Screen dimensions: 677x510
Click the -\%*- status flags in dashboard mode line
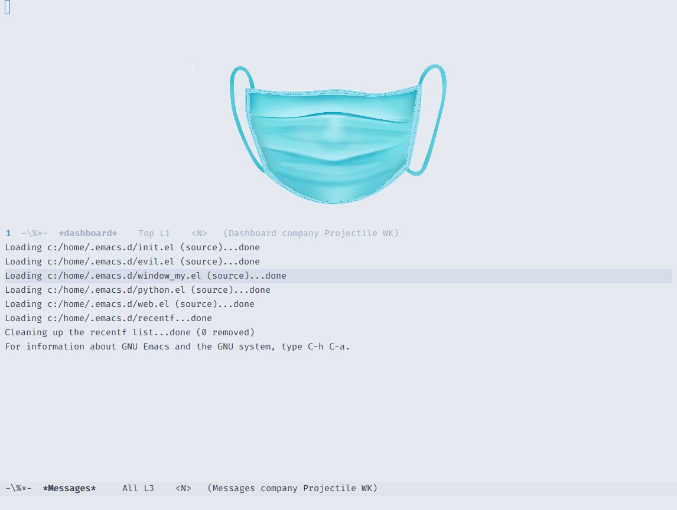(34, 233)
